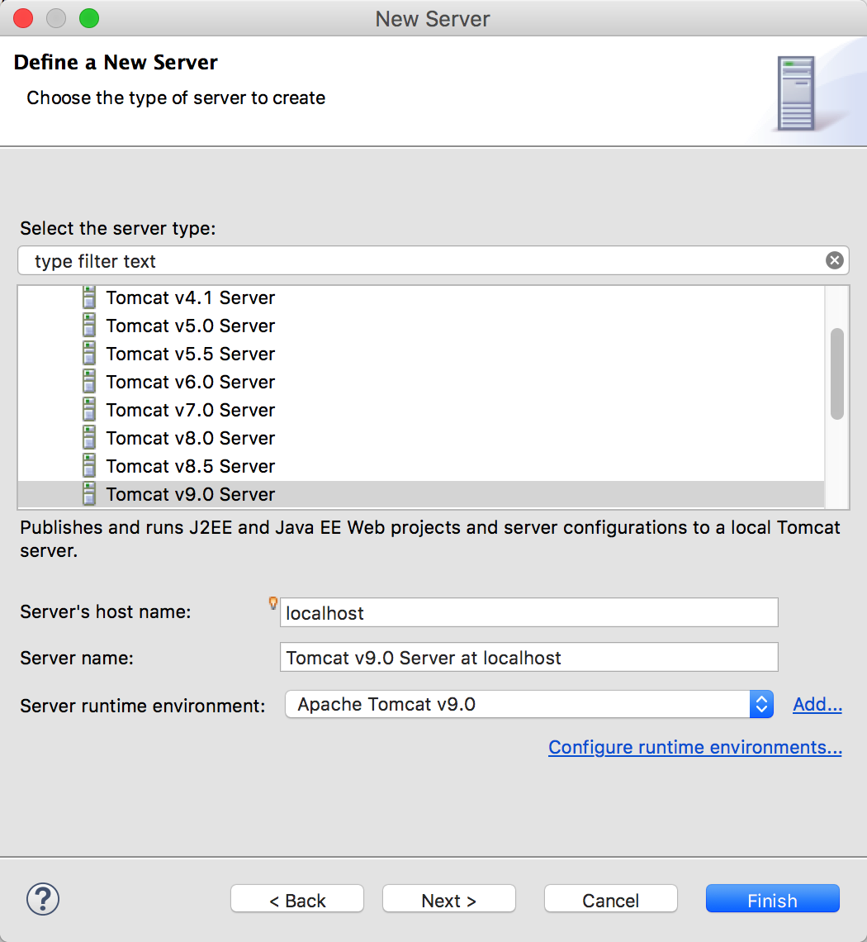867x942 pixels.
Task: Click the Tomcat v6.0 Server icon
Action: coord(89,382)
